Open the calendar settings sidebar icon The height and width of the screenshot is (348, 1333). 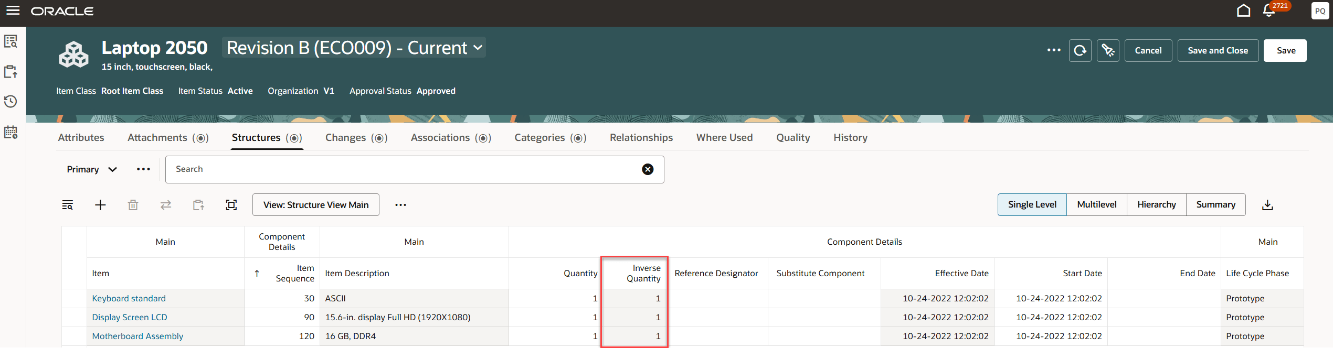pos(11,132)
